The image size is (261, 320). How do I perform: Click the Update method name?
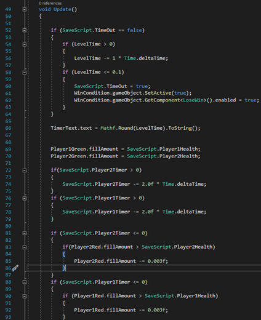point(62,9)
